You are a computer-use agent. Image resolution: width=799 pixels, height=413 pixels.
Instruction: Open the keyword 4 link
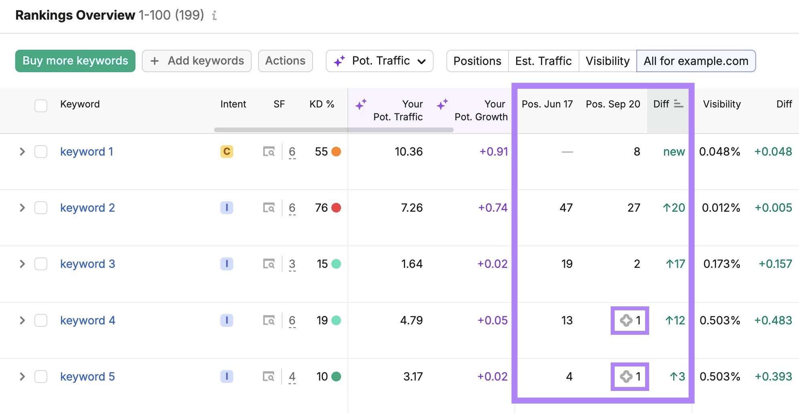pyautogui.click(x=87, y=320)
